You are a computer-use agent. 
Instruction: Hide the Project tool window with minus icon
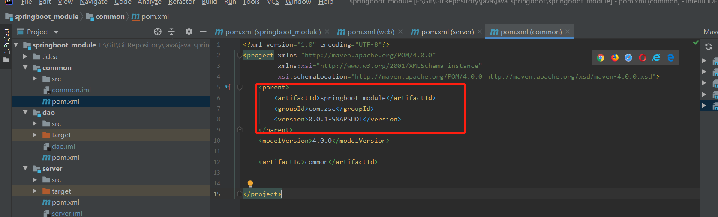(203, 32)
